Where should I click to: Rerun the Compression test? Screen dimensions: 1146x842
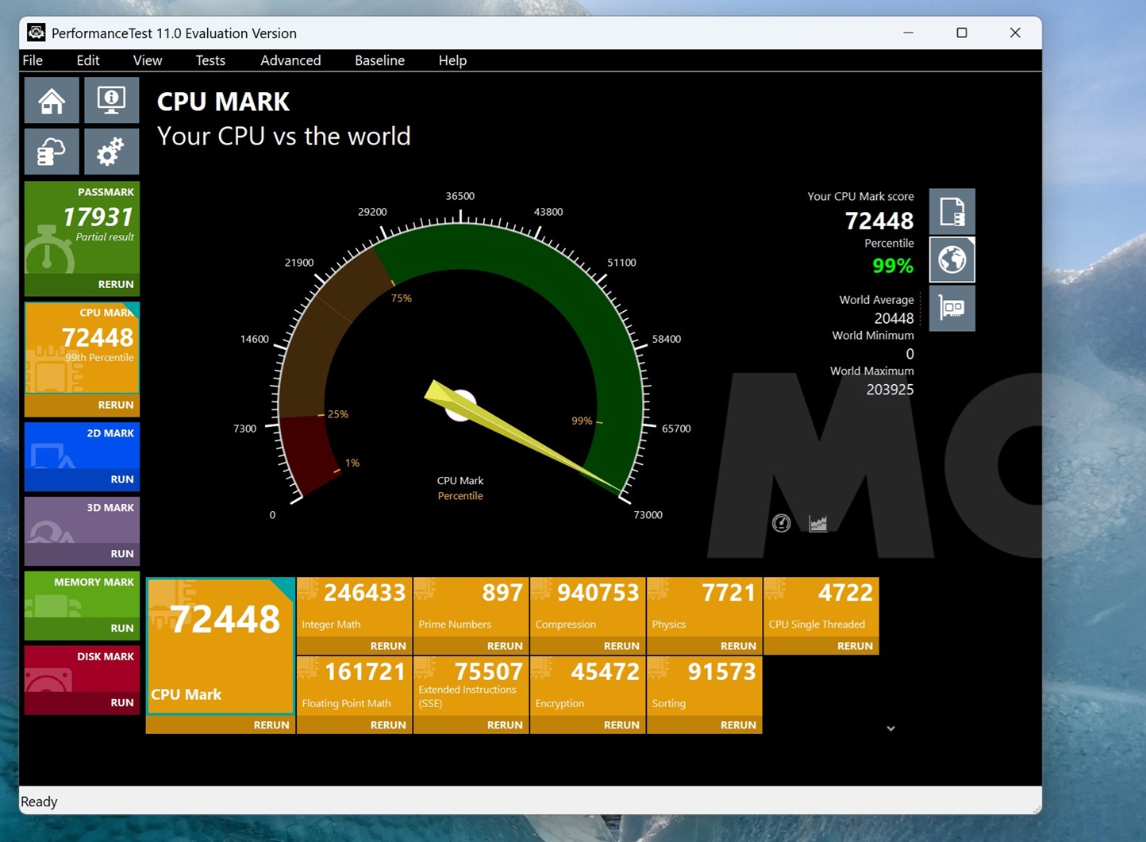point(621,645)
